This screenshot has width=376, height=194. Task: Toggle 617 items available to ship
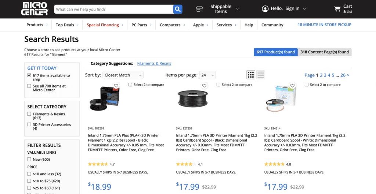[29, 75]
